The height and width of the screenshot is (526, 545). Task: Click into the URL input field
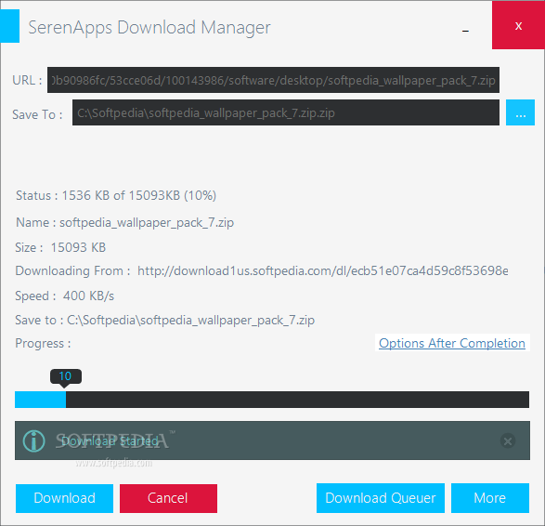coord(273,80)
